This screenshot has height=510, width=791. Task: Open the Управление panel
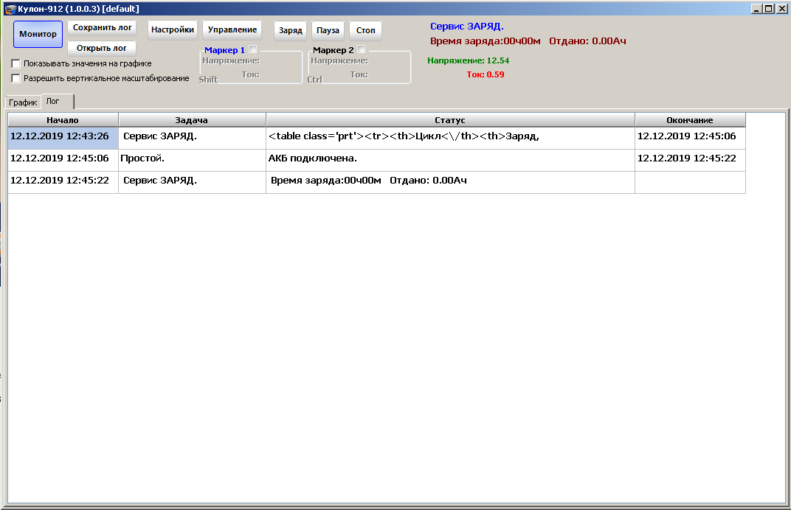[232, 30]
